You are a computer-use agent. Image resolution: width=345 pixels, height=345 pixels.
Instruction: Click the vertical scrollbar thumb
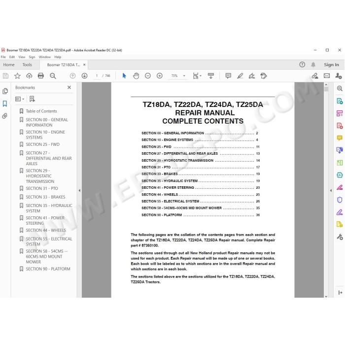326,89
